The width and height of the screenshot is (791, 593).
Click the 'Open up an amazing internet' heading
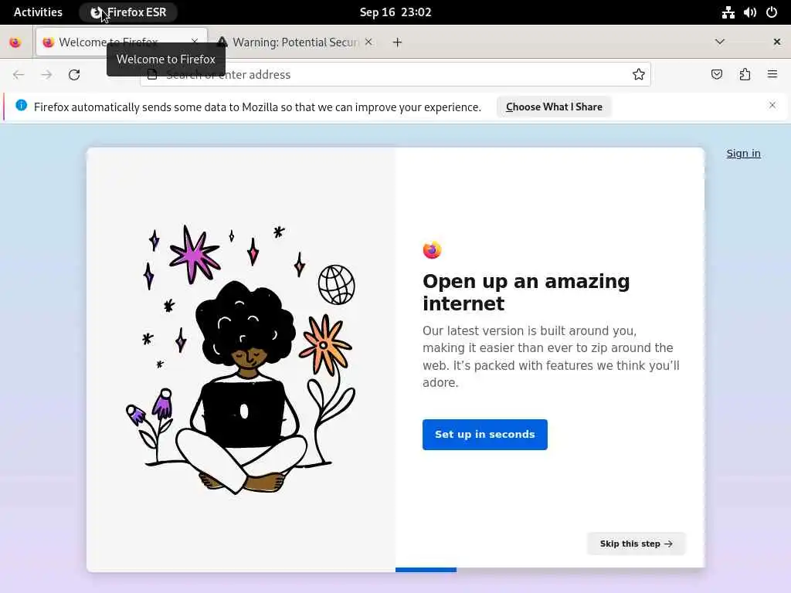click(526, 293)
